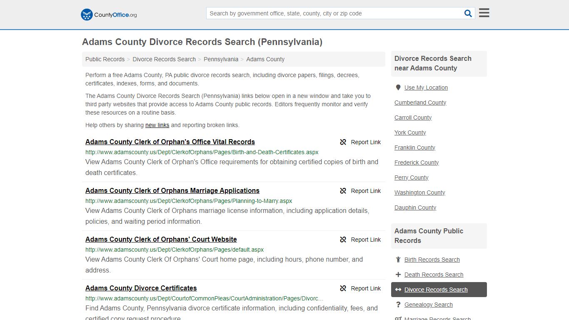The height and width of the screenshot is (320, 569).
Task: Open Genealogy Search
Action: coord(428,305)
